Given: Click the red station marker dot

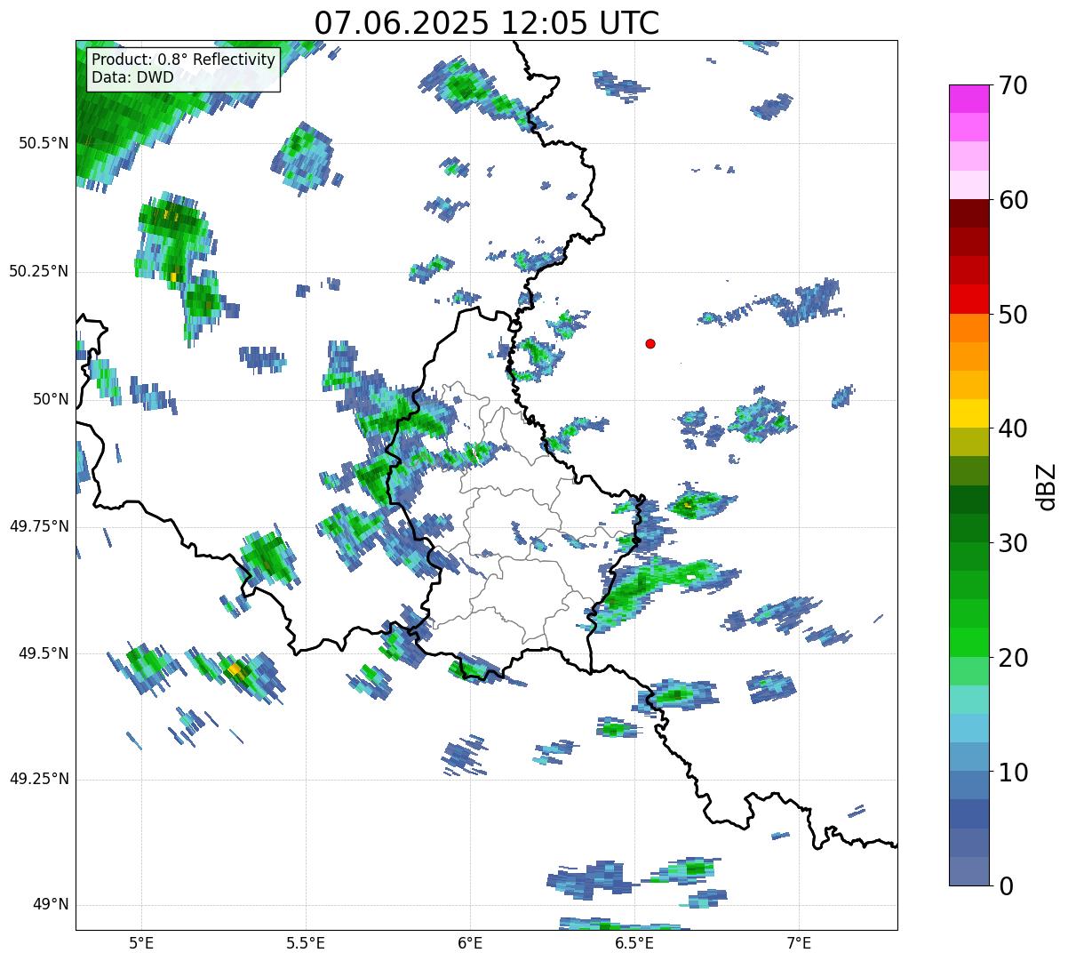Looking at the screenshot, I should (x=650, y=343).
